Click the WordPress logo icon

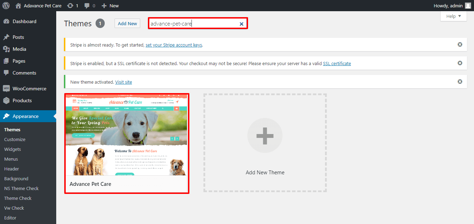6,6
